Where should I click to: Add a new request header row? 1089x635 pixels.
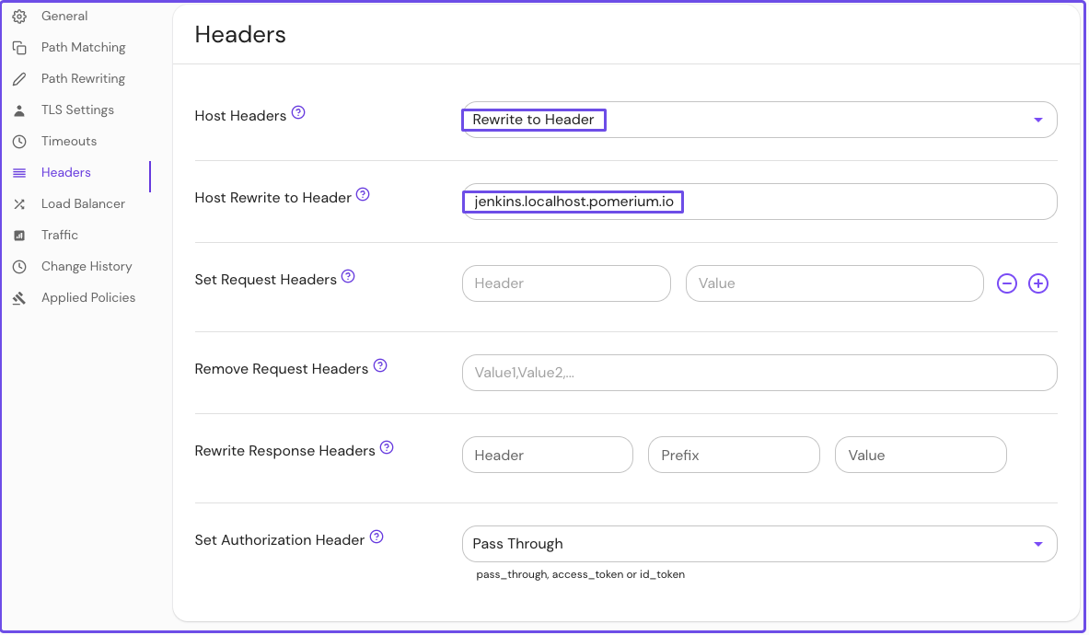pyautogui.click(x=1038, y=283)
